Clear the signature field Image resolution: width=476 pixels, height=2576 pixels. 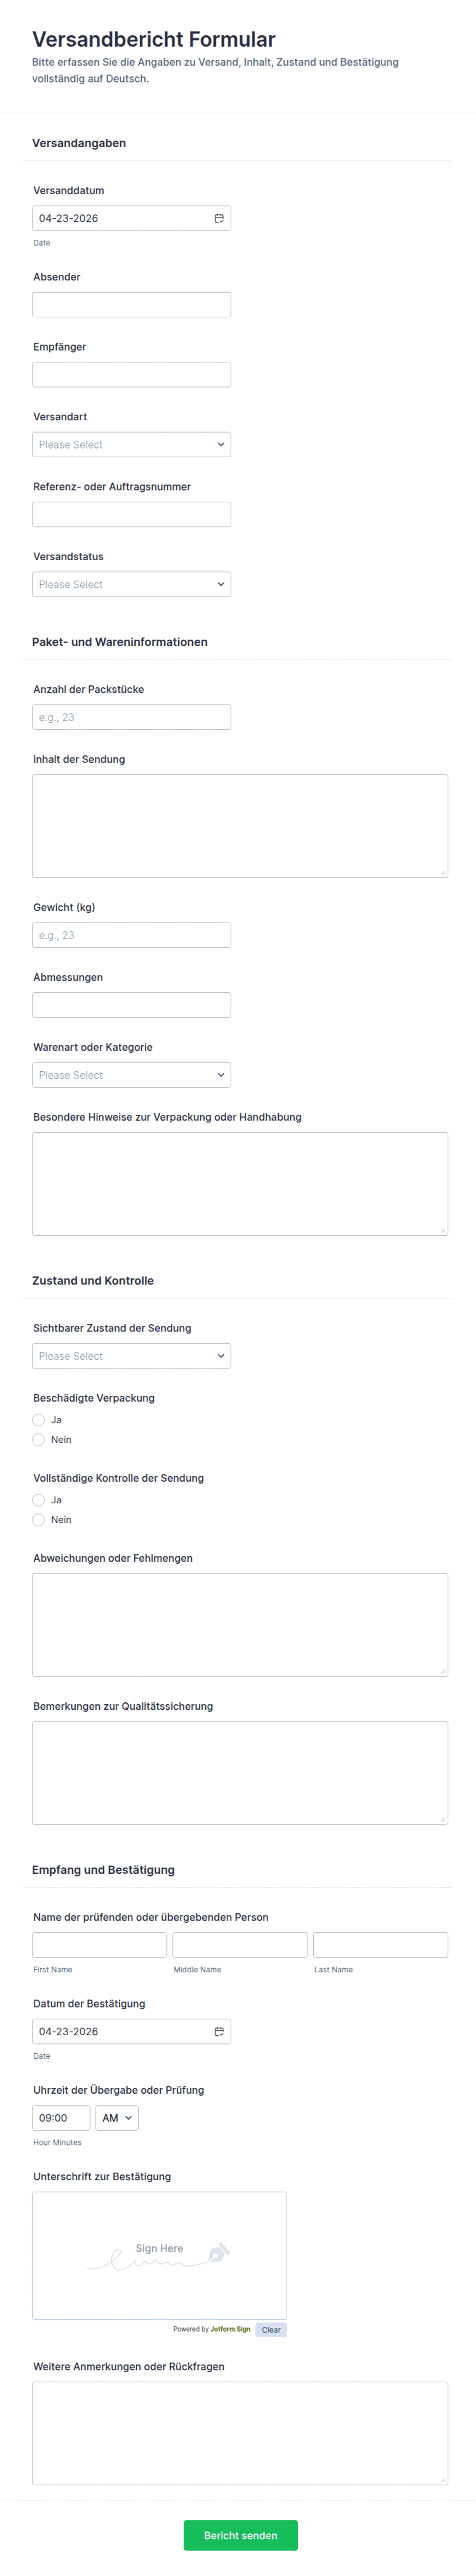(270, 2330)
